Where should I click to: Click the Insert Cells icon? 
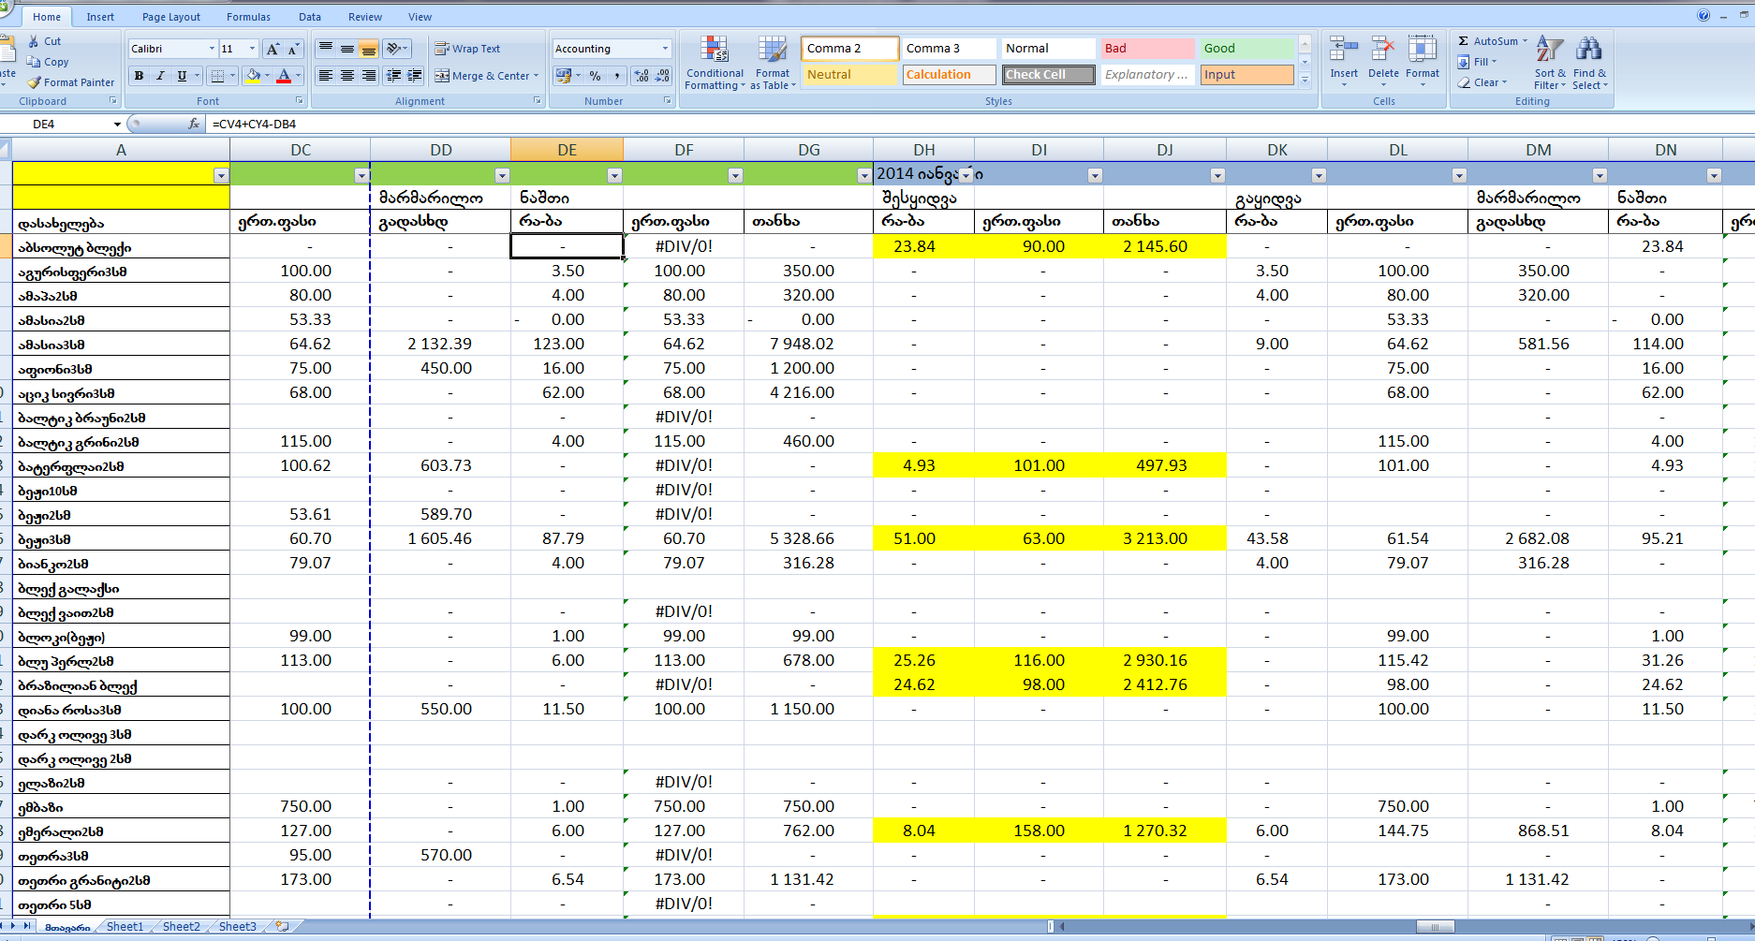pos(1343,50)
